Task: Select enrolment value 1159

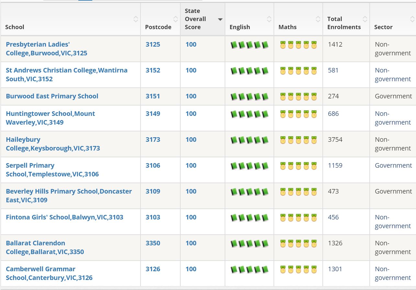Action: pyautogui.click(x=335, y=165)
